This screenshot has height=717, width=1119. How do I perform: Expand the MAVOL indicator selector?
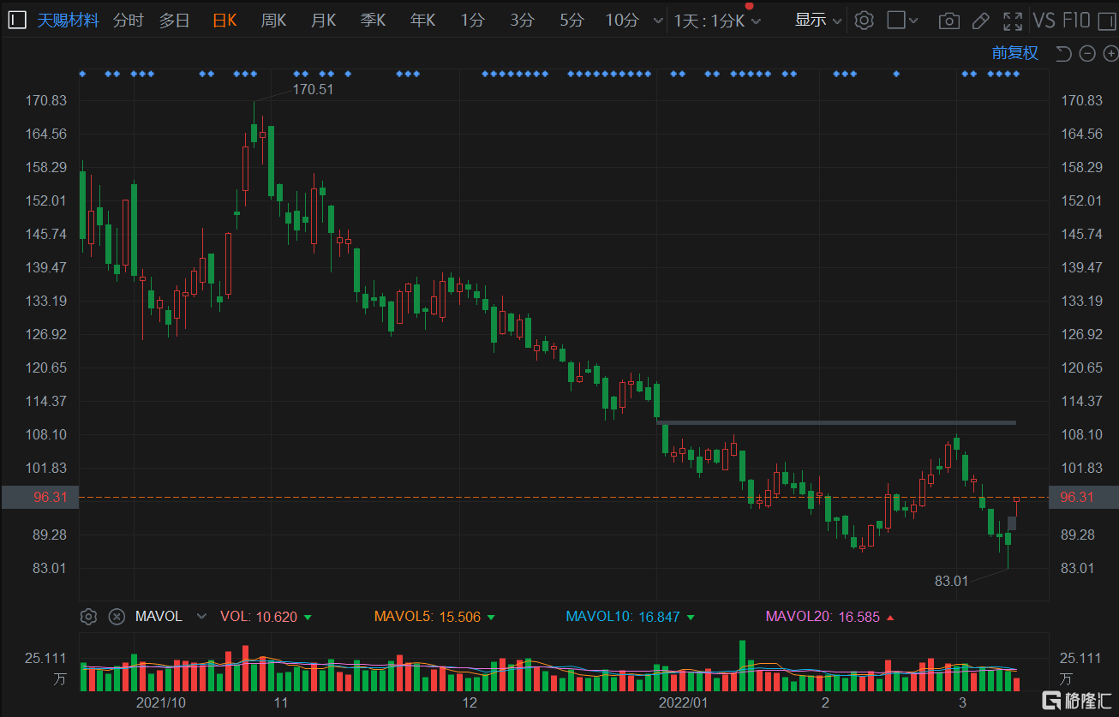tap(201, 617)
